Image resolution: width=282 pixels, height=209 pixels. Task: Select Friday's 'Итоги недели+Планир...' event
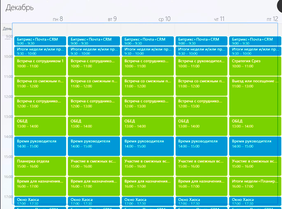coord(255,186)
